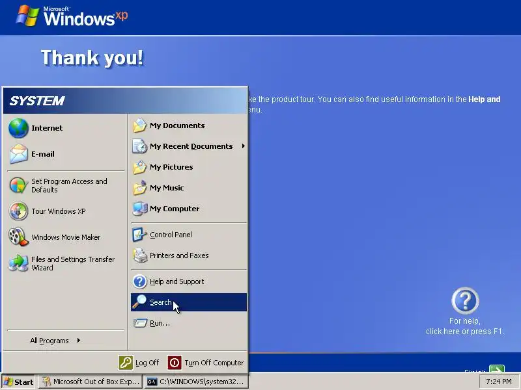Click the SYSTEM user name header
This screenshot has width=521, height=390.
point(37,101)
